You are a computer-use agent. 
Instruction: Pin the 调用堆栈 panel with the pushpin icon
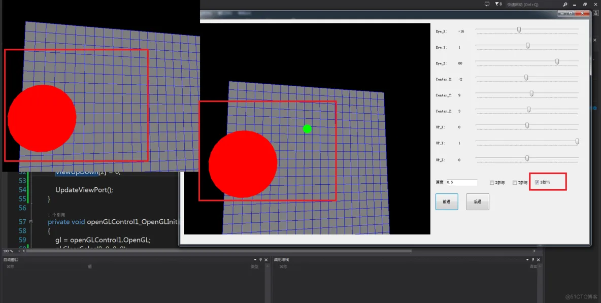point(533,260)
